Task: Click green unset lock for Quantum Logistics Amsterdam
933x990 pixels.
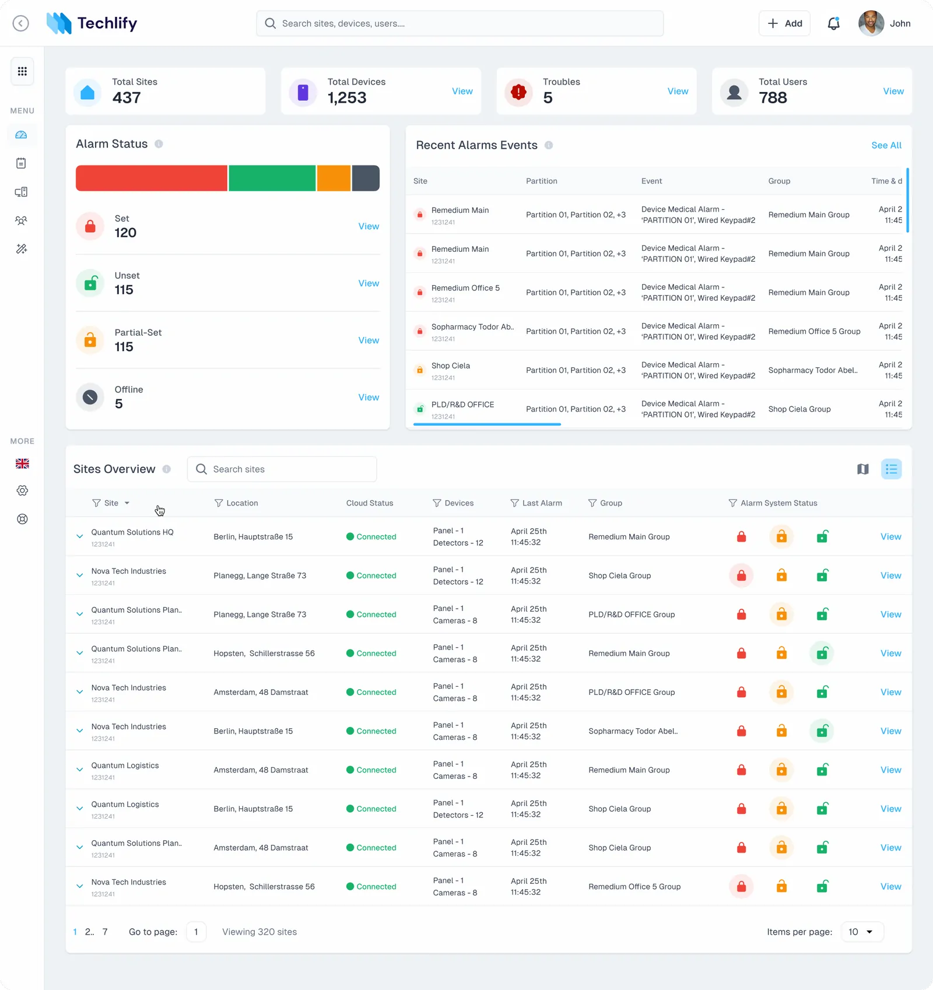Action: click(822, 770)
